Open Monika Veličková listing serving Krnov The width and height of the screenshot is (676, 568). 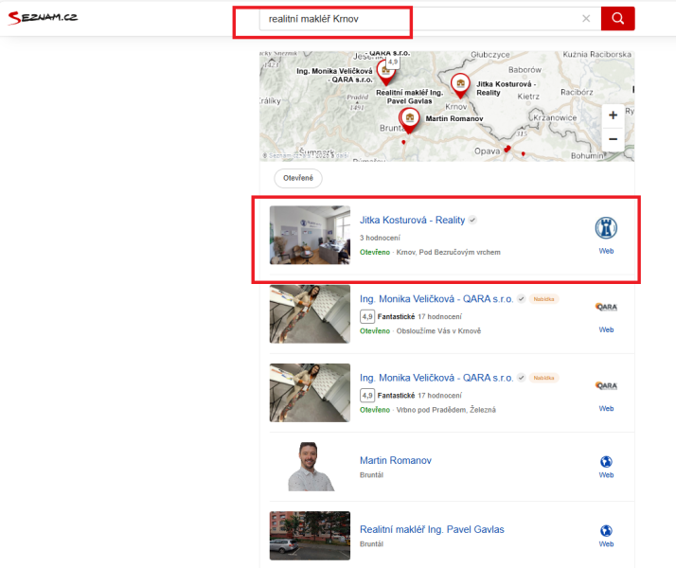[436, 299]
